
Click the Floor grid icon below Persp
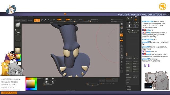point(122,39)
